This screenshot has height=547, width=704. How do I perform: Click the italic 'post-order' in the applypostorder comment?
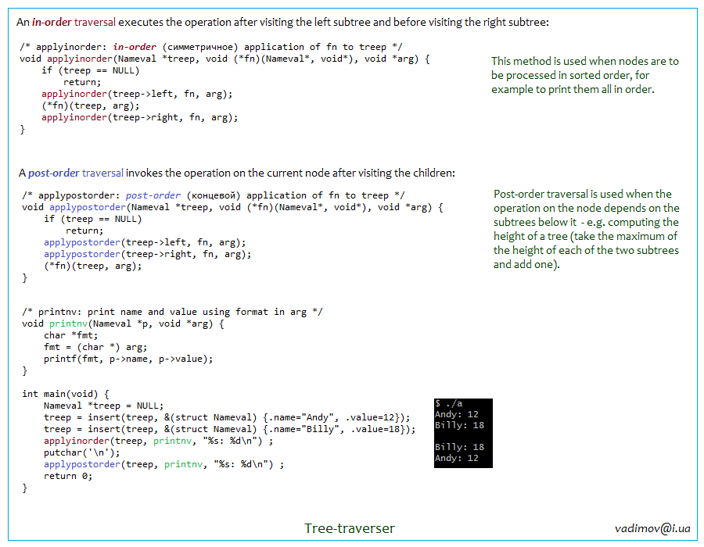(x=153, y=195)
